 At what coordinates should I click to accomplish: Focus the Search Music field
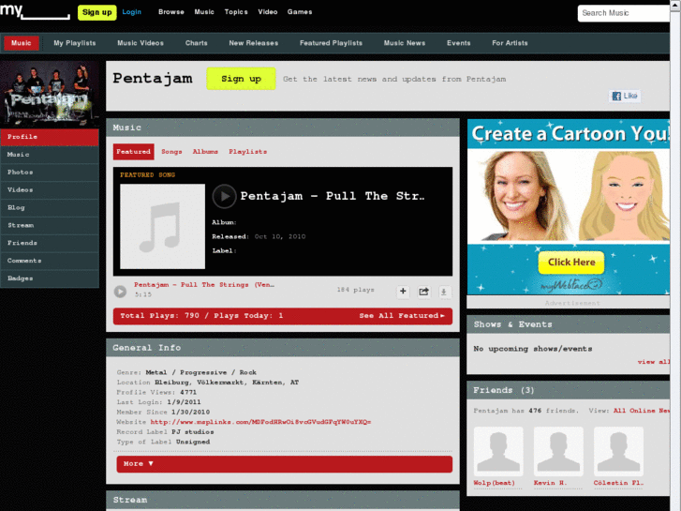[624, 13]
